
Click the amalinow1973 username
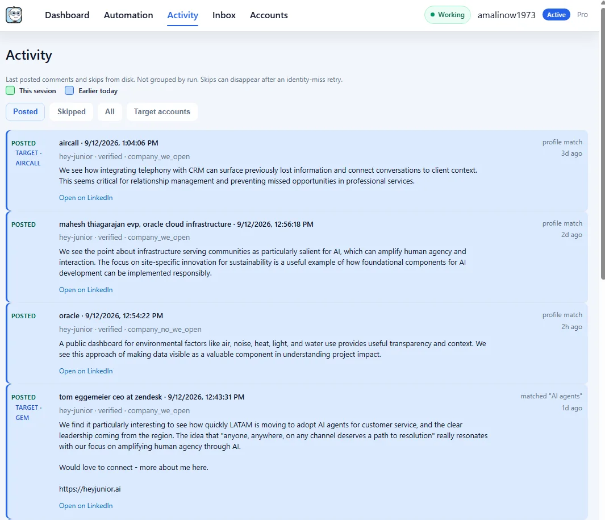pyautogui.click(x=506, y=15)
